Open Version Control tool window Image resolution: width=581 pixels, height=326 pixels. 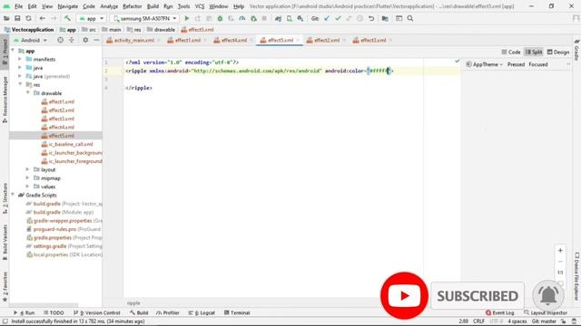97,312
